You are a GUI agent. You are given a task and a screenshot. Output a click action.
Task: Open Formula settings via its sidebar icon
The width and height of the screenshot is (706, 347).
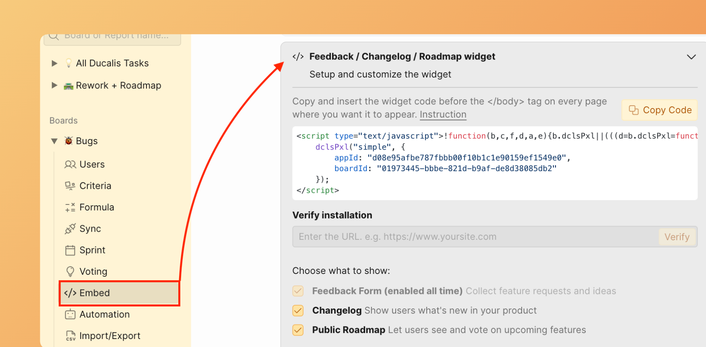click(x=70, y=207)
